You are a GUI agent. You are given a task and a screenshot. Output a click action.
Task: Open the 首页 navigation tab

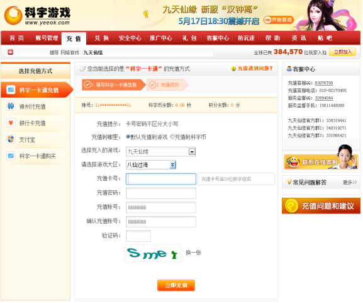16,38
